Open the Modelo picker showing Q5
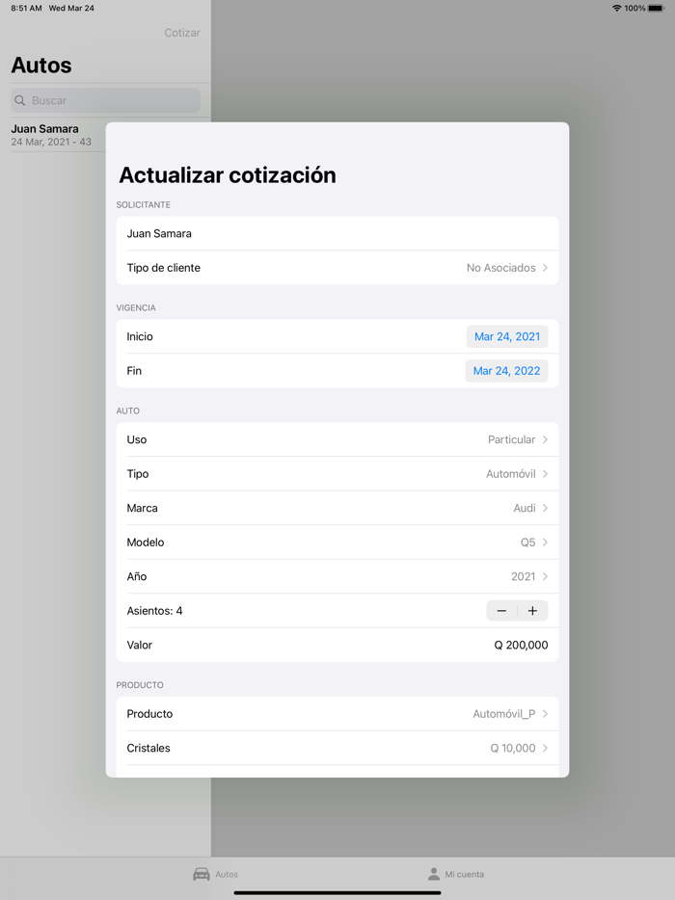 [x=337, y=542]
